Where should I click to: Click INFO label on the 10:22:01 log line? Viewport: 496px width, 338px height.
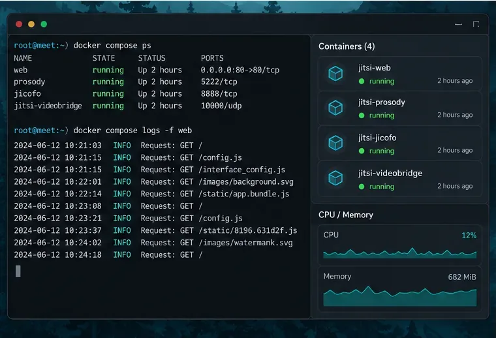pyautogui.click(x=122, y=182)
